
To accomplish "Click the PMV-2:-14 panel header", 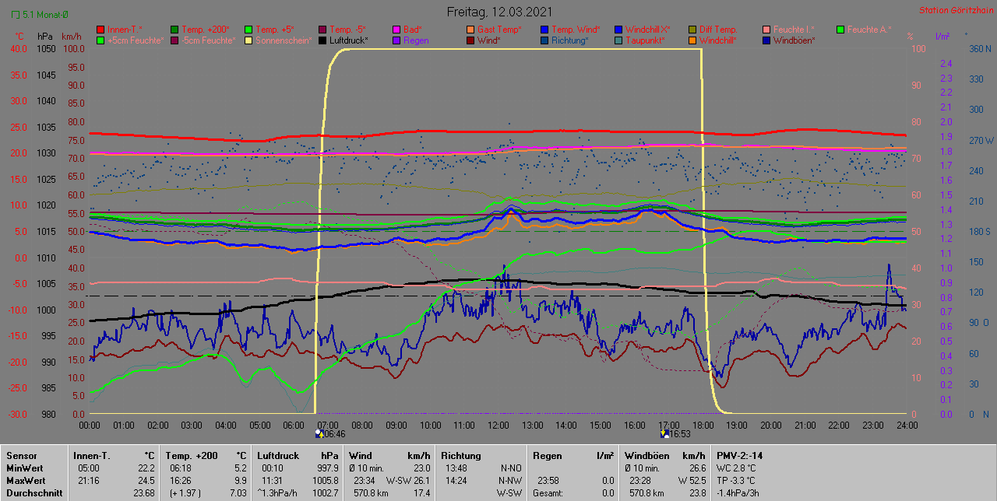I will click(739, 455).
